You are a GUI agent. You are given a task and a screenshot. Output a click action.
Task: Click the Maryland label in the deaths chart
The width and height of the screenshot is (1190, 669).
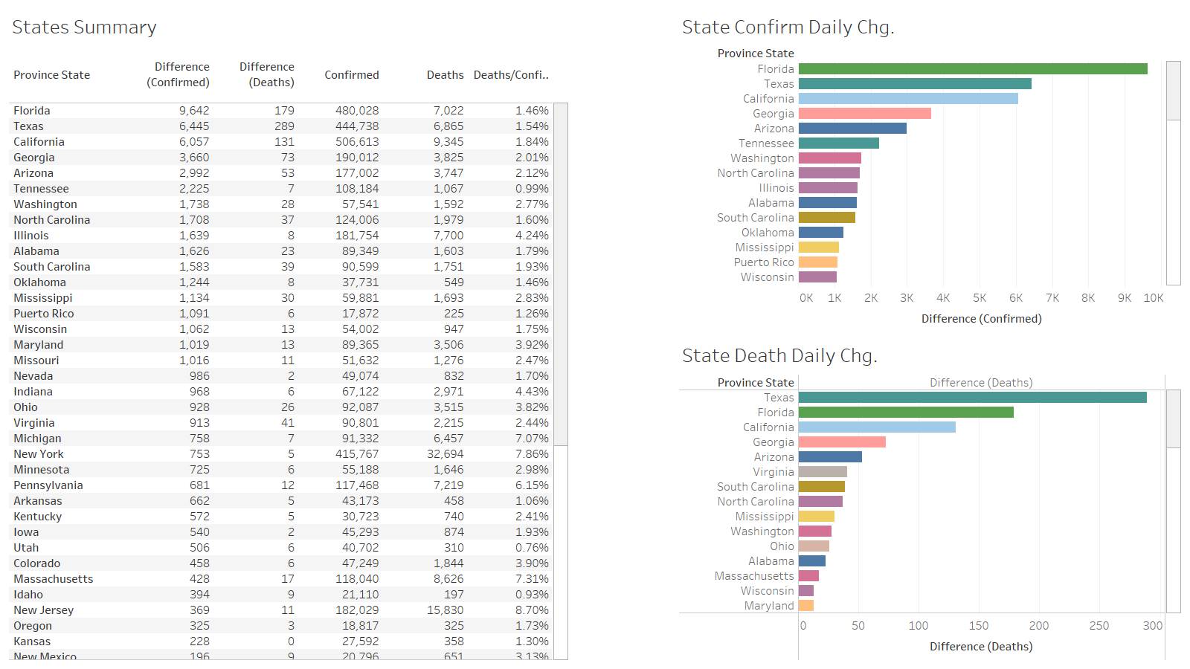click(x=769, y=606)
